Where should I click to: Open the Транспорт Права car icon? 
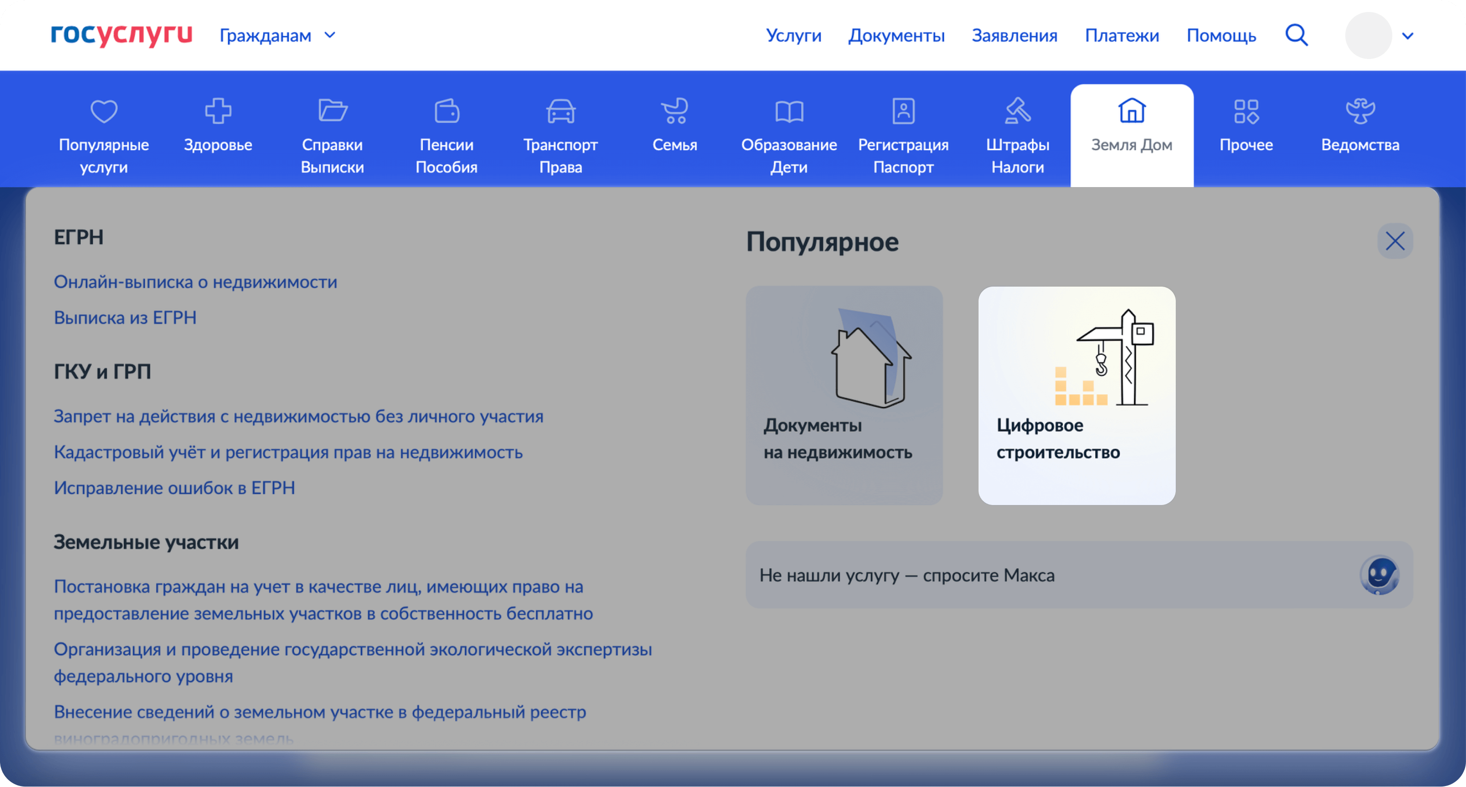pos(561,111)
